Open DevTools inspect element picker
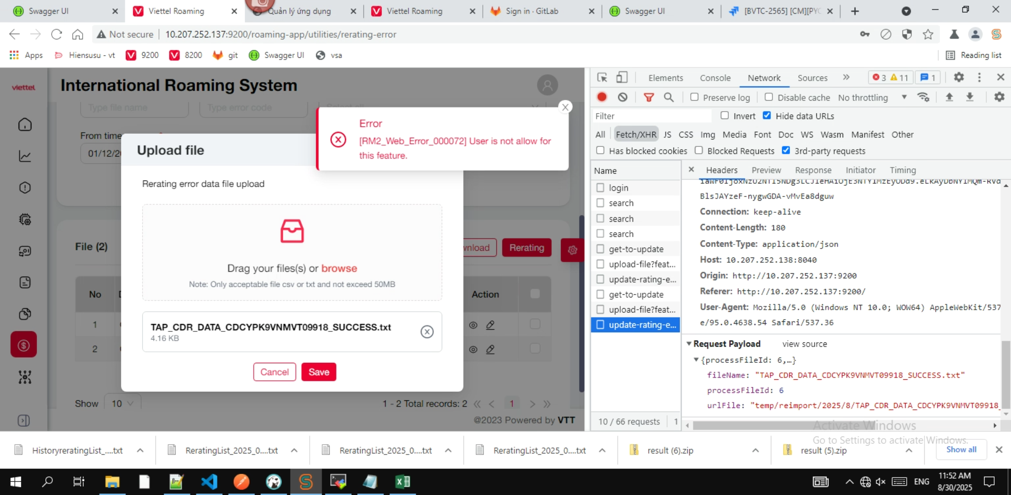1011x495 pixels. click(602, 77)
